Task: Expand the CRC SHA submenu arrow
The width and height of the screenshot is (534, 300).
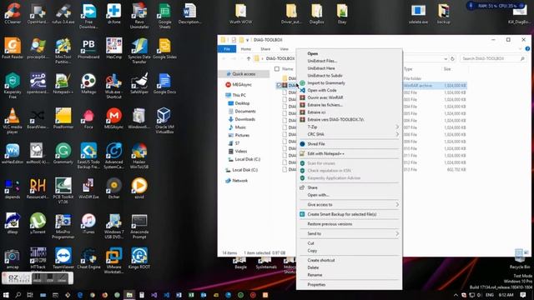Action: 397,134
